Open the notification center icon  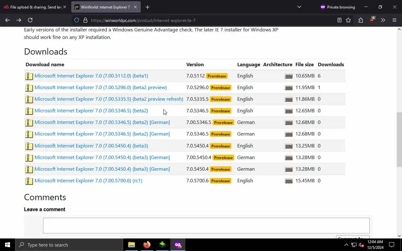click(392, 245)
